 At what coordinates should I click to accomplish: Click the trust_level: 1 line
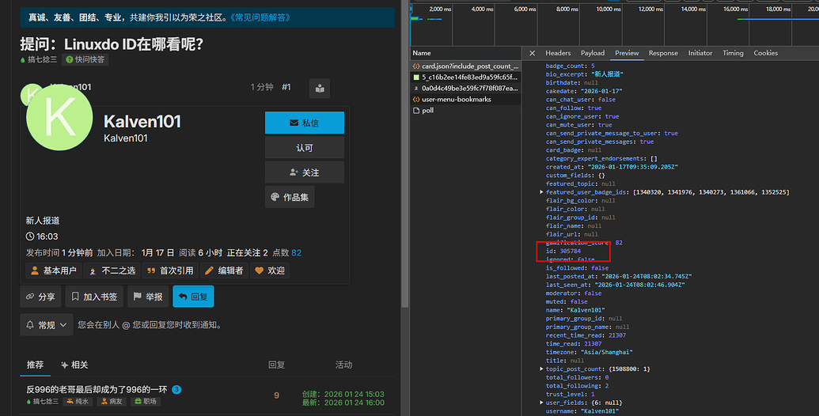[x=570, y=394]
